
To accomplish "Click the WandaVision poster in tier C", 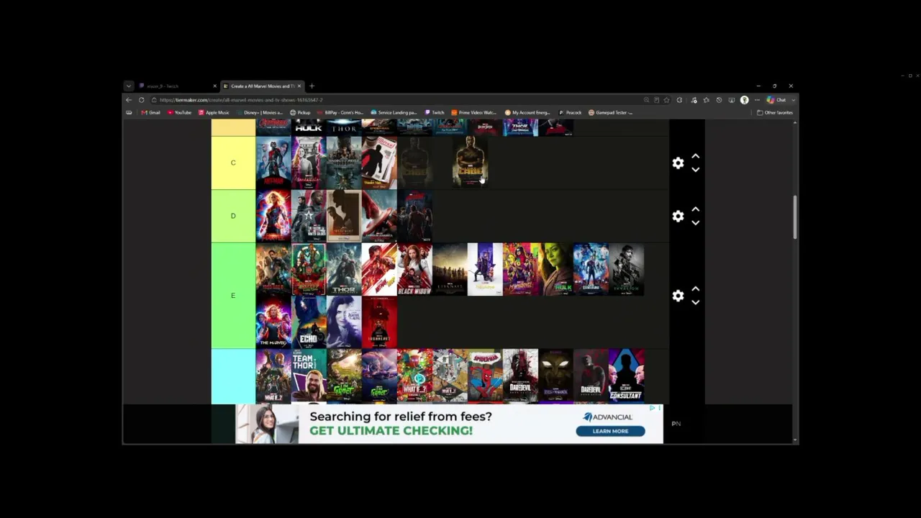I will [x=309, y=163].
